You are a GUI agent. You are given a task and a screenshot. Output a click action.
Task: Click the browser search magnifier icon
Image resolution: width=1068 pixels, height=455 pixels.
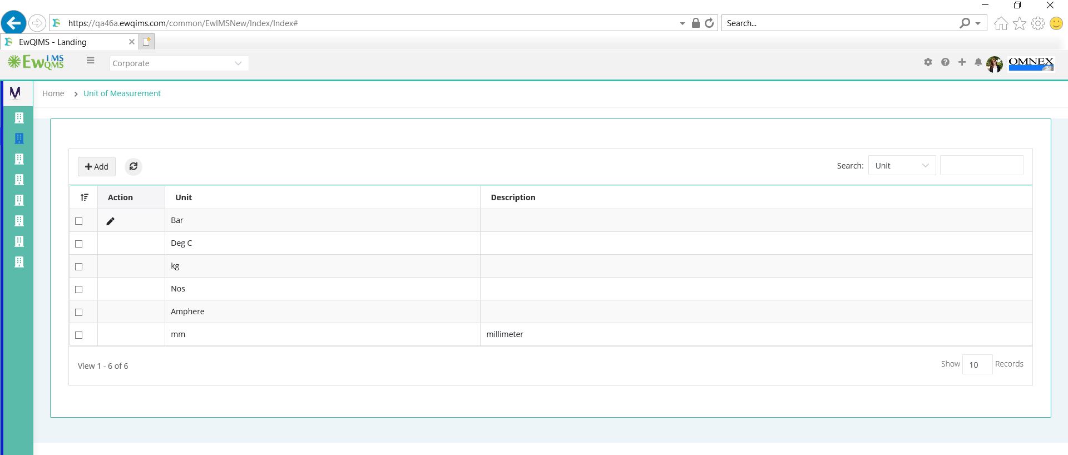click(965, 23)
